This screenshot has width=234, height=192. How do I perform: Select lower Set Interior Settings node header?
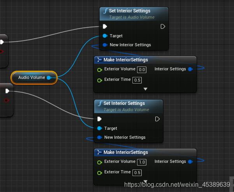coord(128,106)
